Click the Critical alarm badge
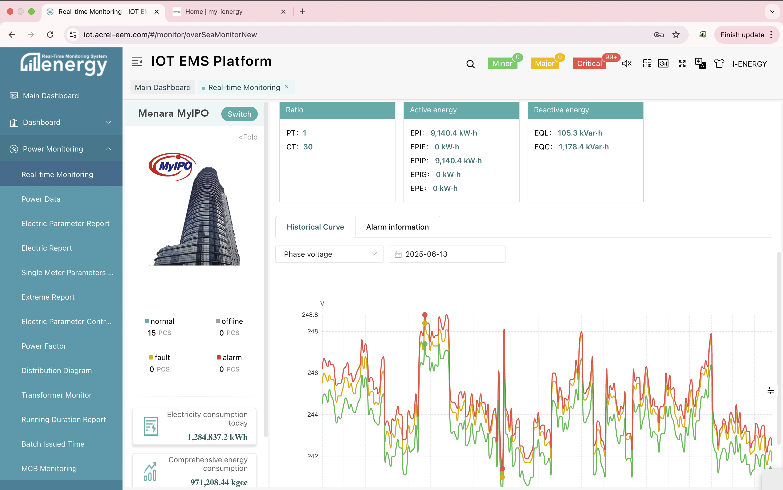The width and height of the screenshot is (783, 490). [x=589, y=64]
